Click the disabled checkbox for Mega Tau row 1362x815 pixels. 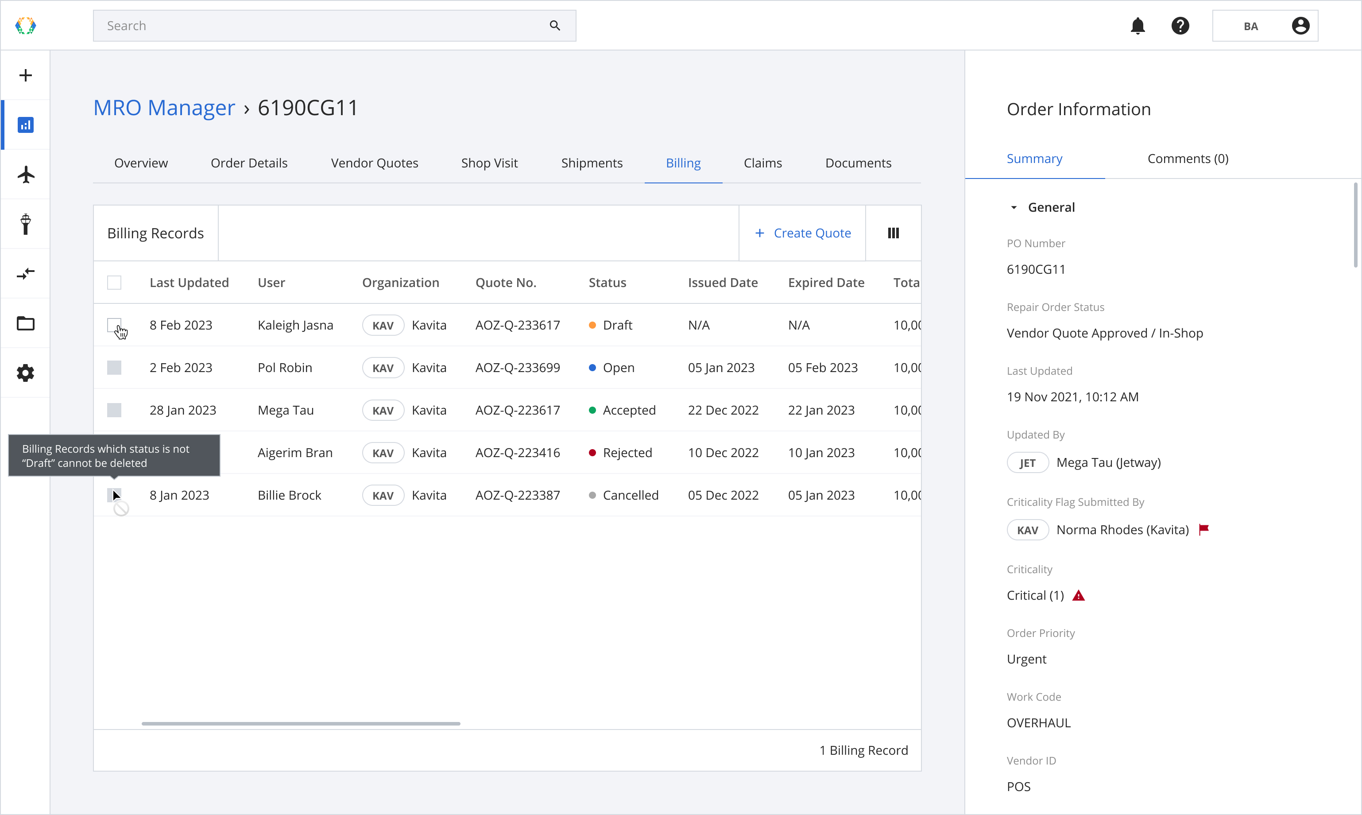[x=114, y=410]
